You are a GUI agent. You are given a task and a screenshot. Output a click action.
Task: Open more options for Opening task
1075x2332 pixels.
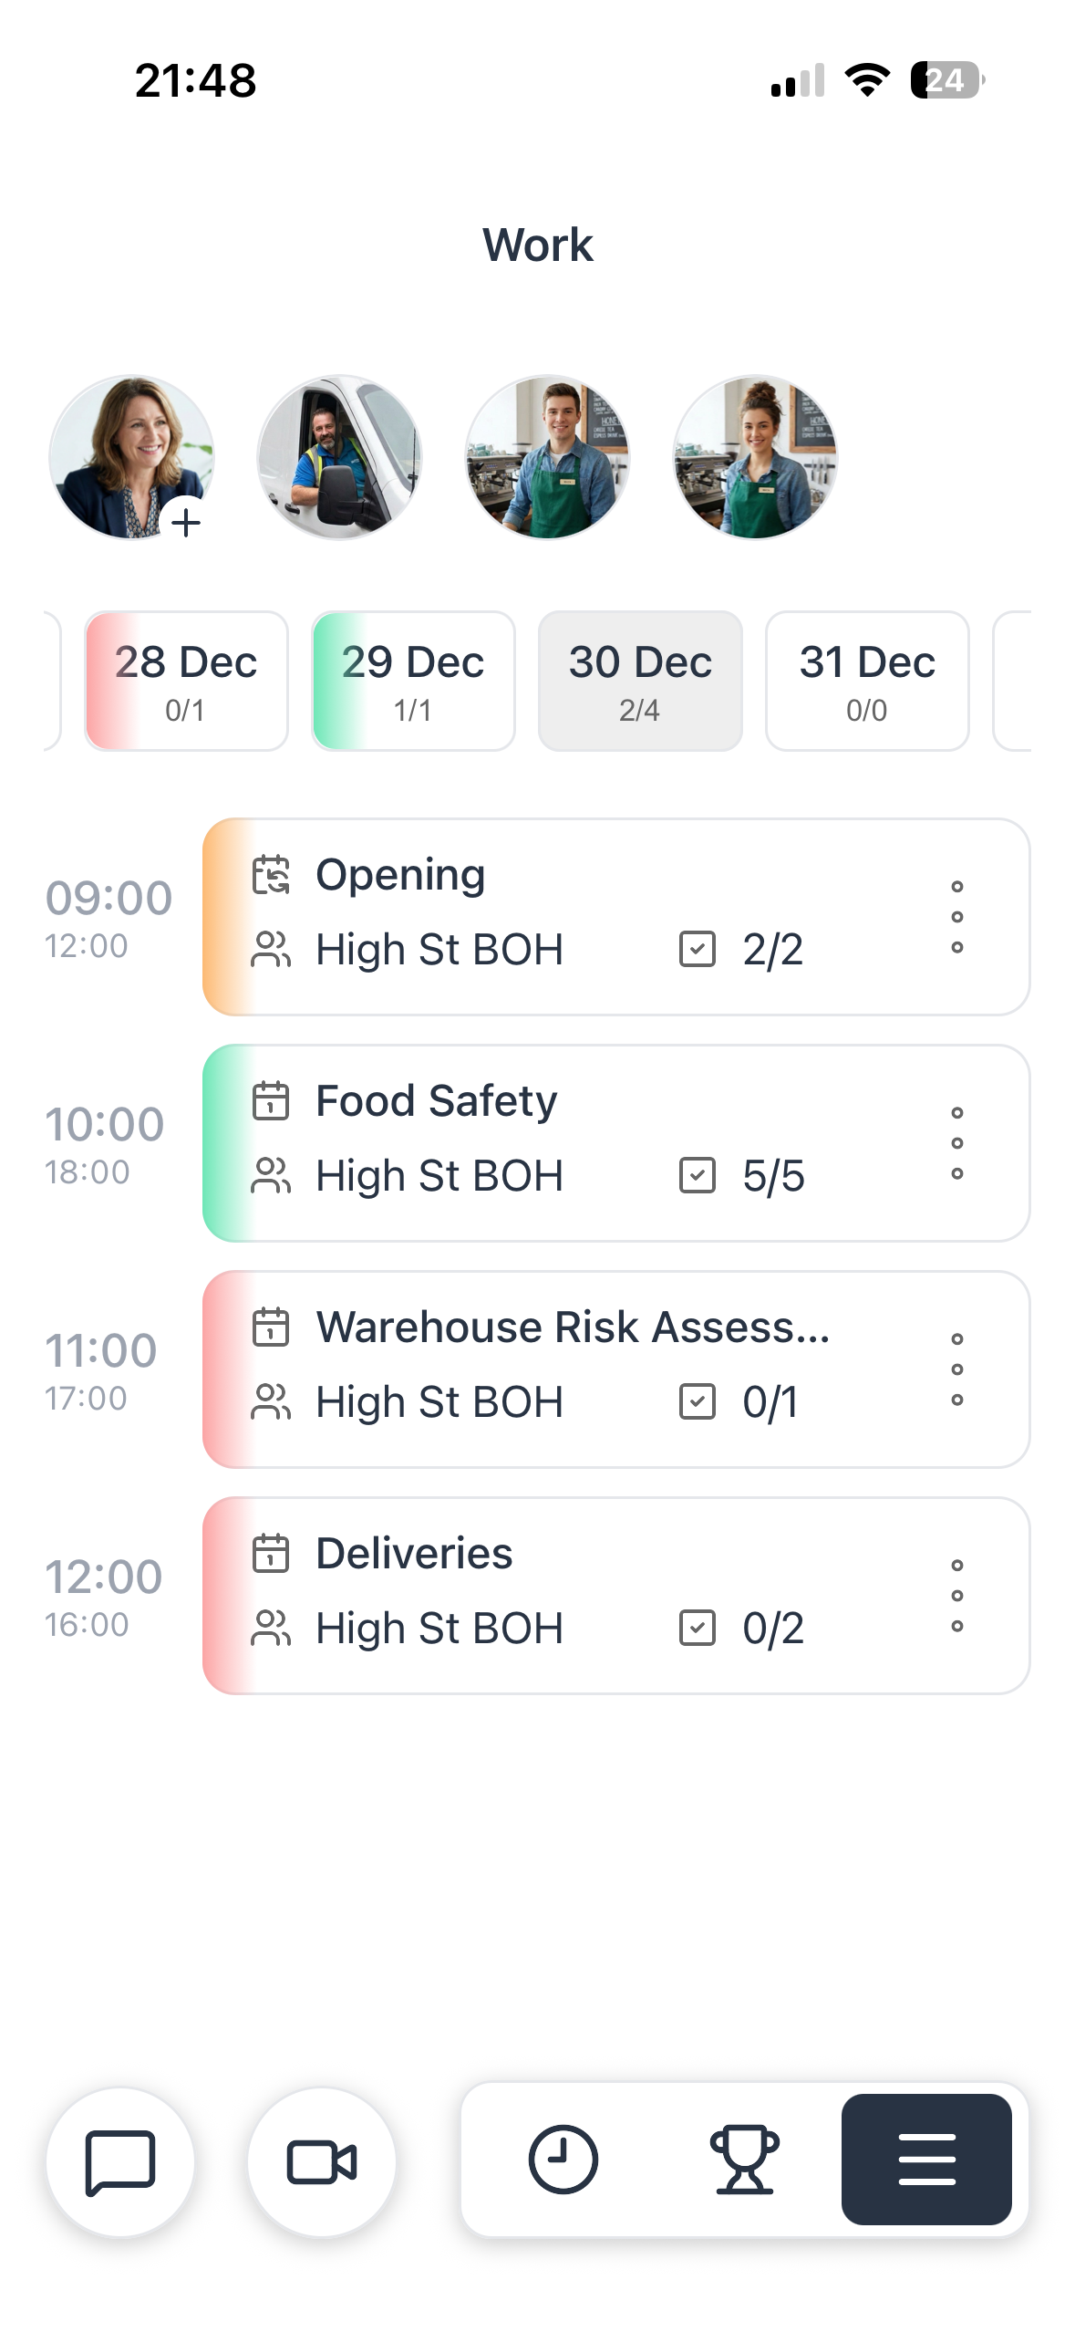pos(956,917)
